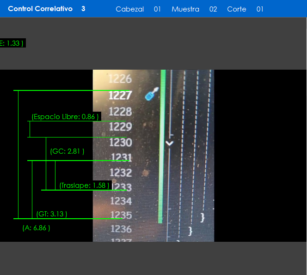307x275 pixels.
Task: Click the E: 1.33 label
Action: [12, 43]
